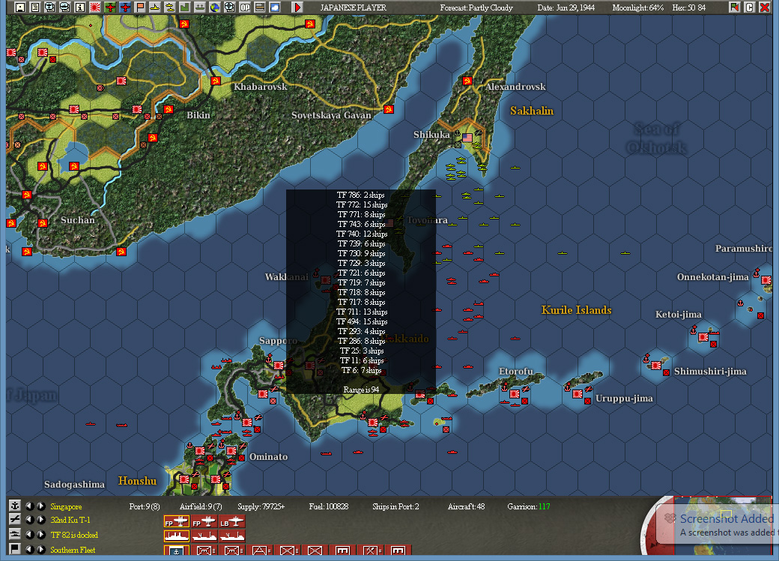Click 'TF 711: 13 ships' in popup

pos(362,312)
